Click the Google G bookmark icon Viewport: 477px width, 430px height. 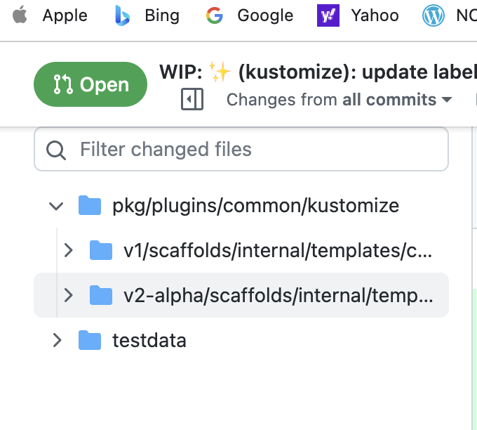pos(215,15)
